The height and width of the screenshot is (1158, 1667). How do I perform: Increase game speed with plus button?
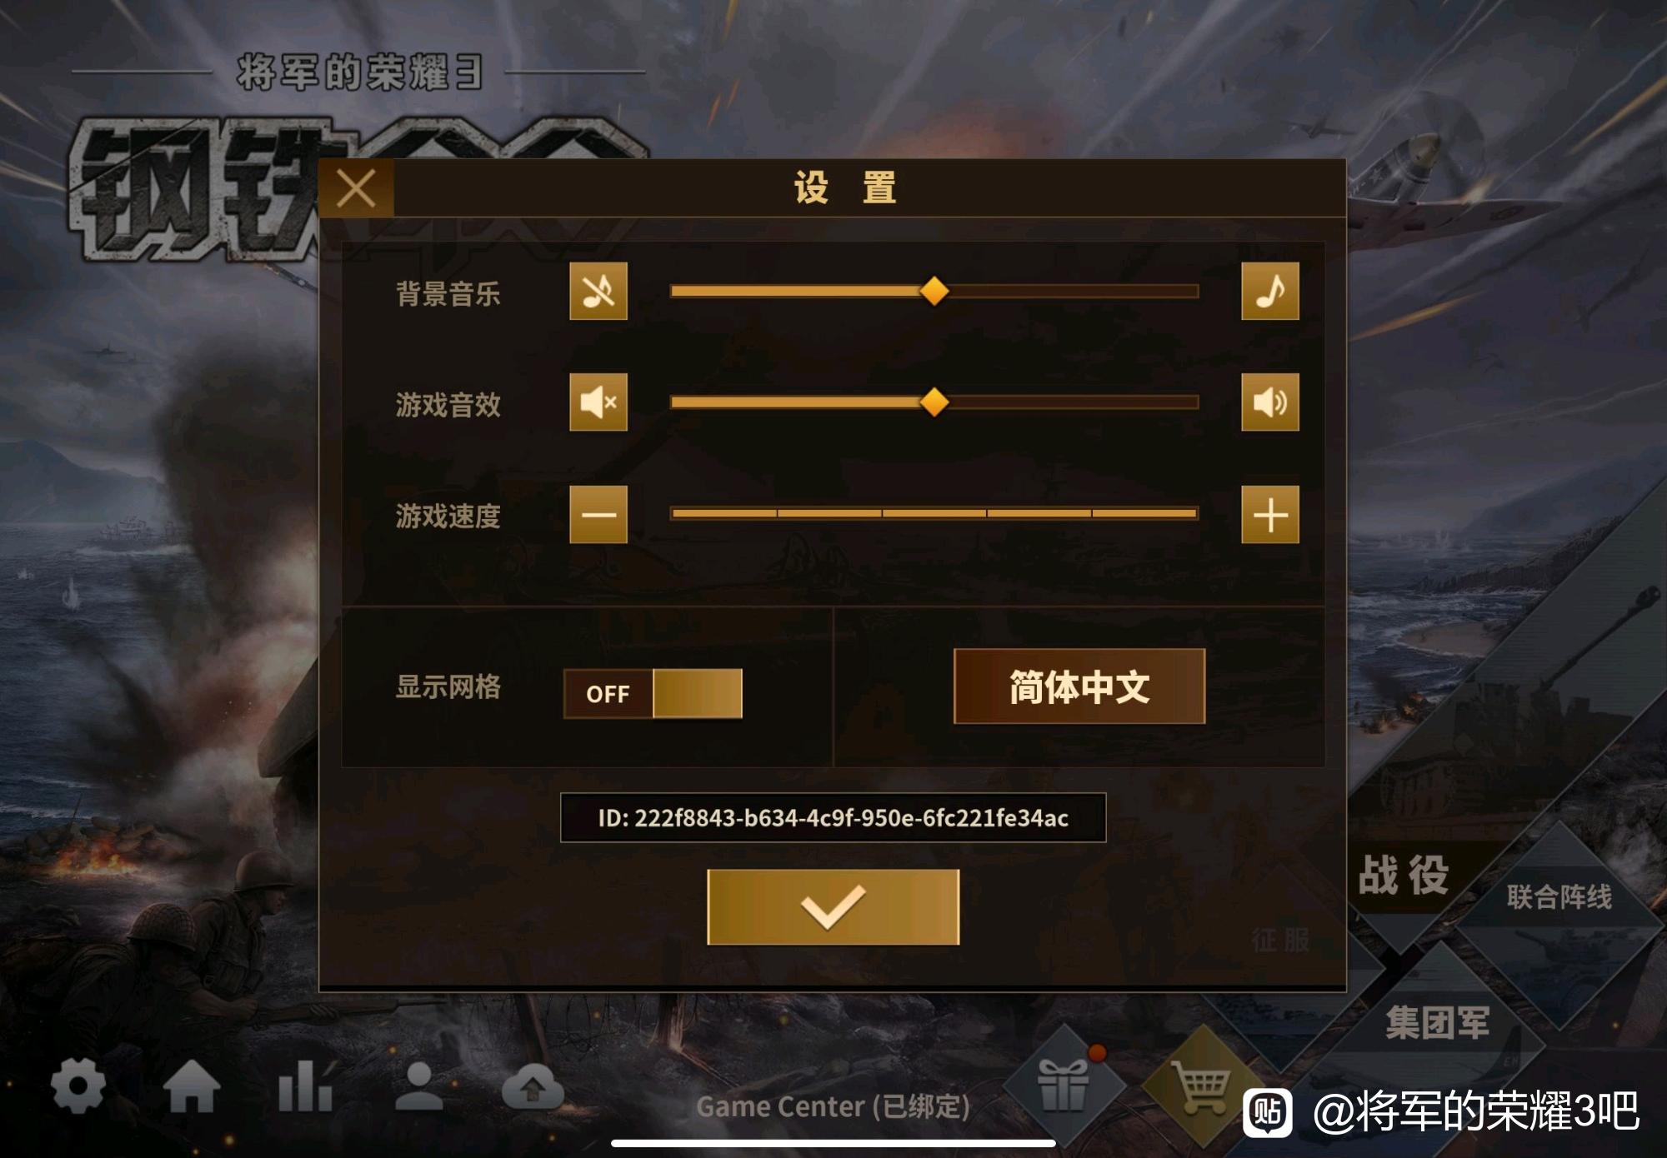click(1269, 515)
